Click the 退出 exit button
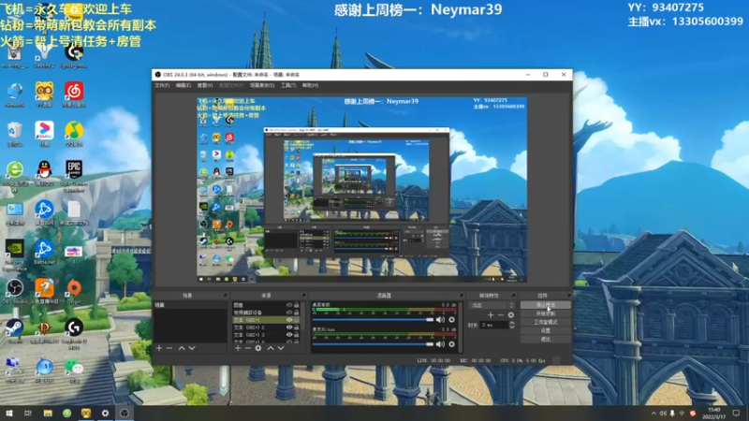The width and height of the screenshot is (749, 421). click(x=545, y=339)
